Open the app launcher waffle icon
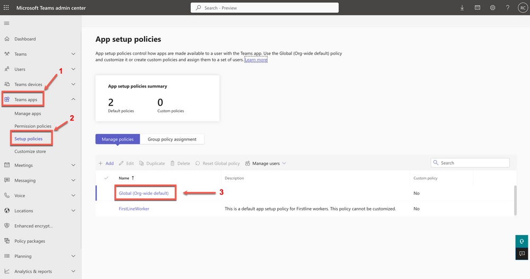 pyautogui.click(x=6, y=8)
